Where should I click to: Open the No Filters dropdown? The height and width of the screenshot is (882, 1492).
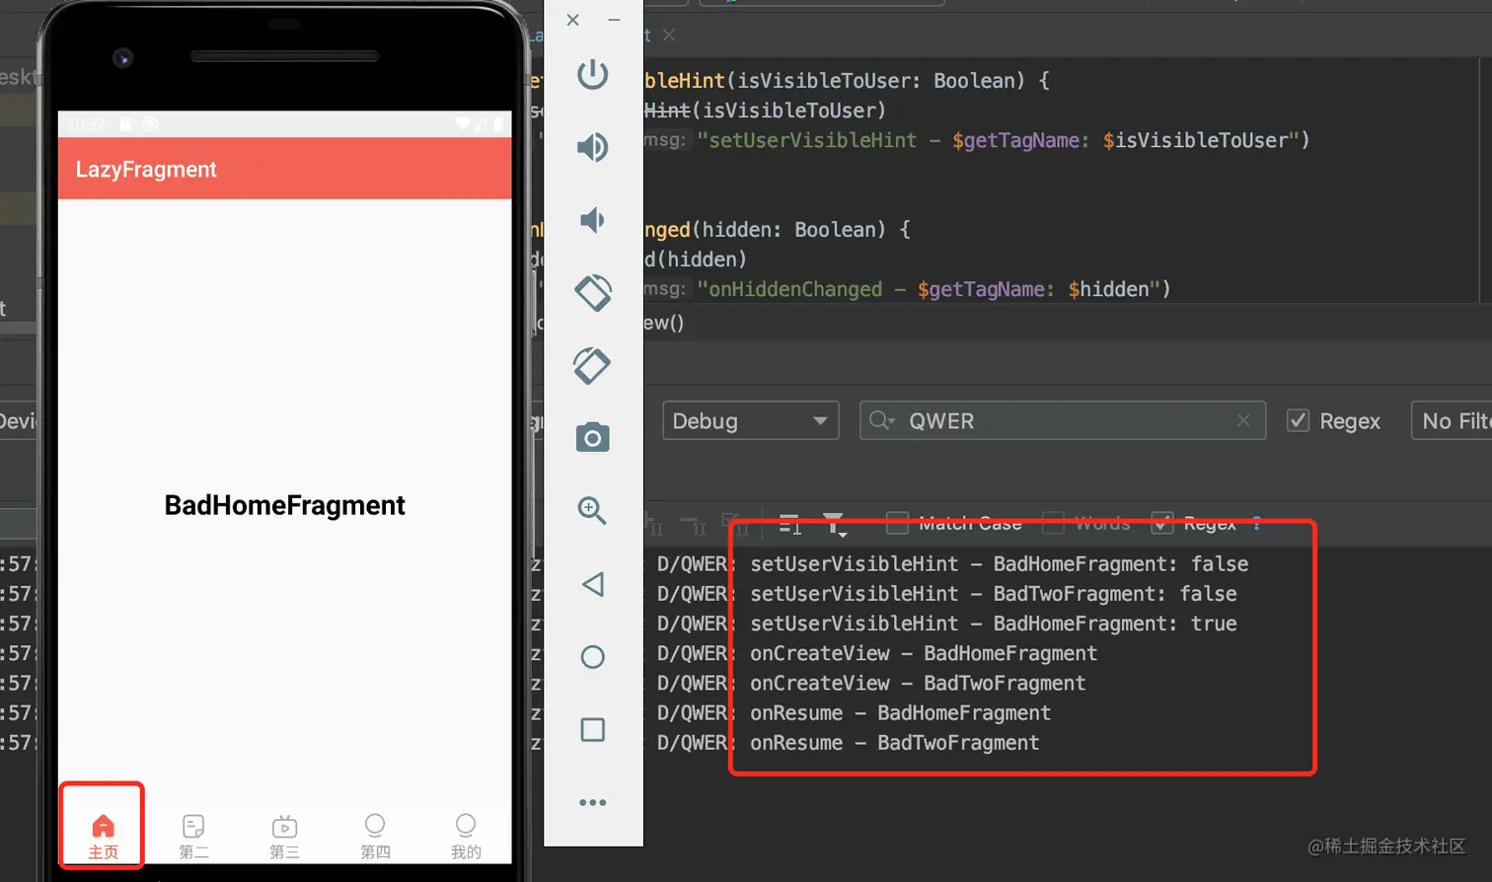pyautogui.click(x=1452, y=420)
